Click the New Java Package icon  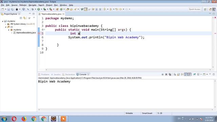pos(57,9)
